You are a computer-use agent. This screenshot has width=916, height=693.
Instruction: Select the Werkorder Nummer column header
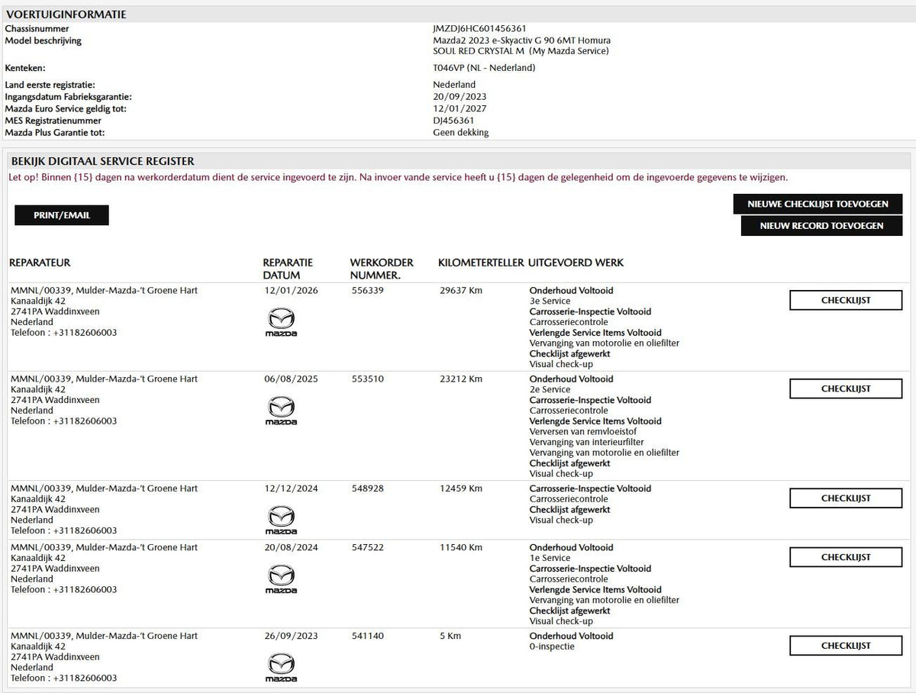click(382, 269)
